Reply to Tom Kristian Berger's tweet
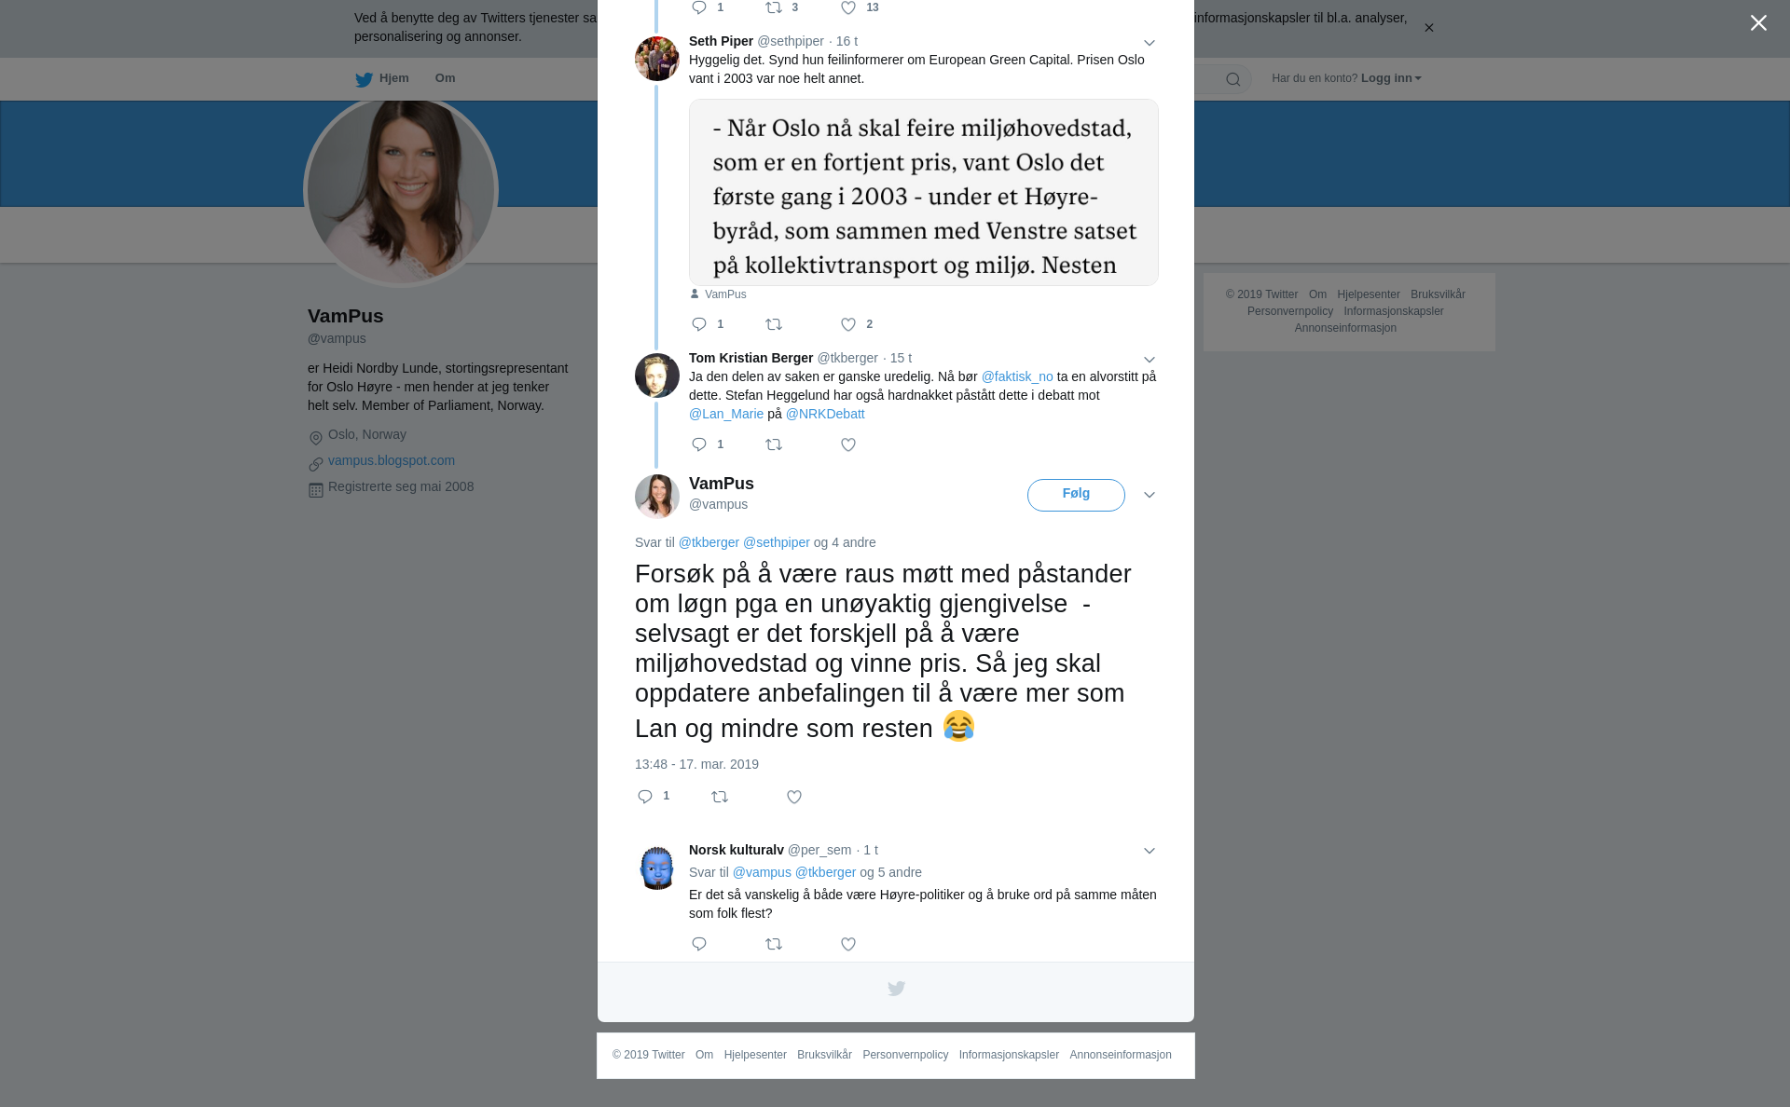This screenshot has width=1790, height=1107. pyautogui.click(x=699, y=444)
